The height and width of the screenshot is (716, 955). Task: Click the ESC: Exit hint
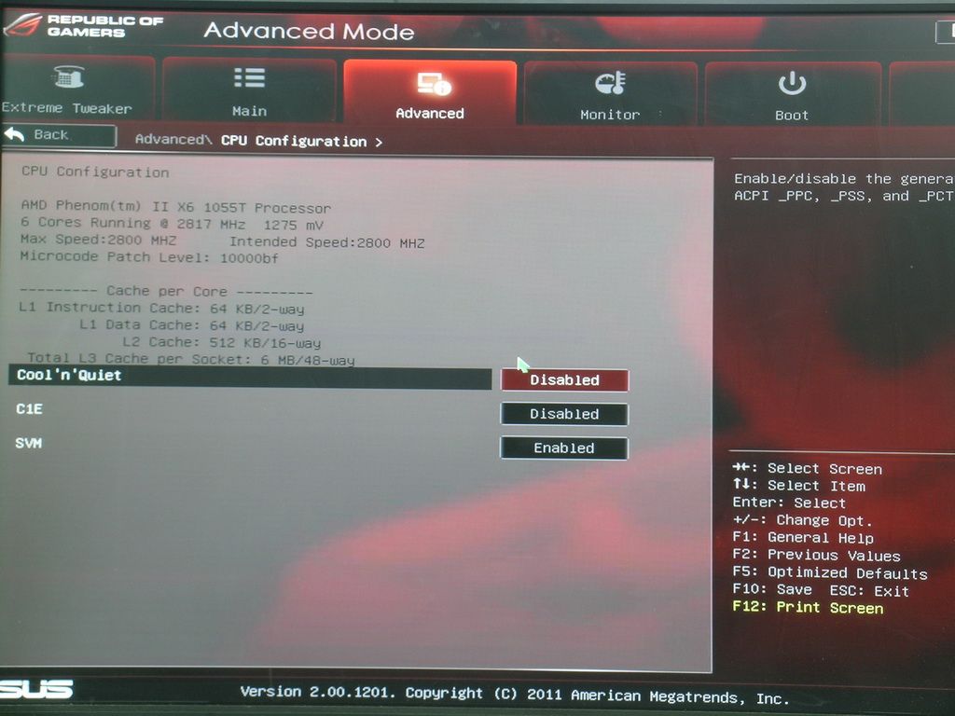click(x=869, y=590)
